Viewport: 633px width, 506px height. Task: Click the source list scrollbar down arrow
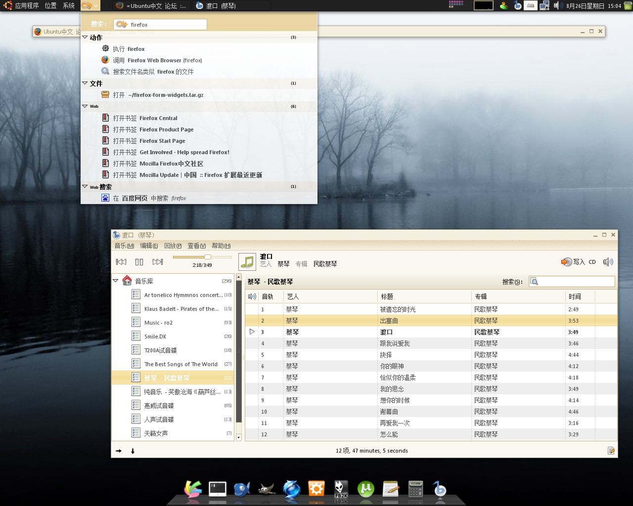click(x=239, y=437)
